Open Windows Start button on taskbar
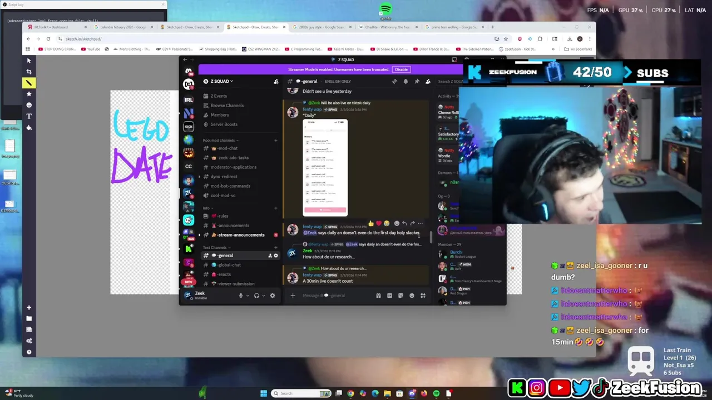This screenshot has width=712, height=400. click(x=264, y=393)
